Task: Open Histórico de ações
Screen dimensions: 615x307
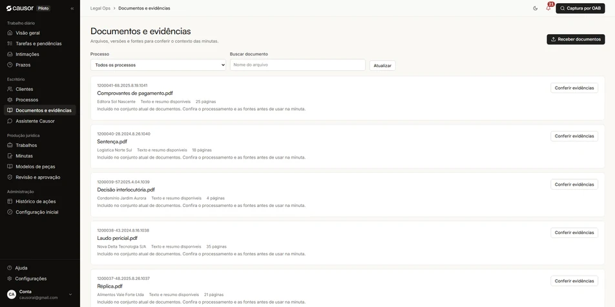Action: [x=39, y=201]
